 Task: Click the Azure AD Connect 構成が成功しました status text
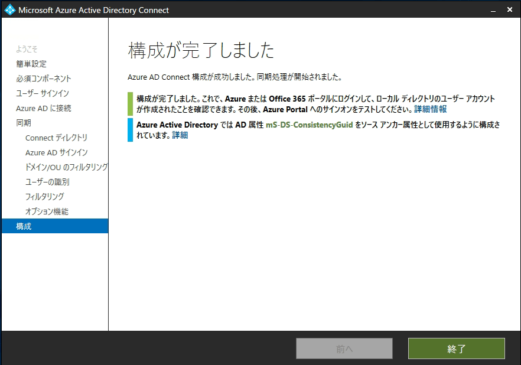235,77
